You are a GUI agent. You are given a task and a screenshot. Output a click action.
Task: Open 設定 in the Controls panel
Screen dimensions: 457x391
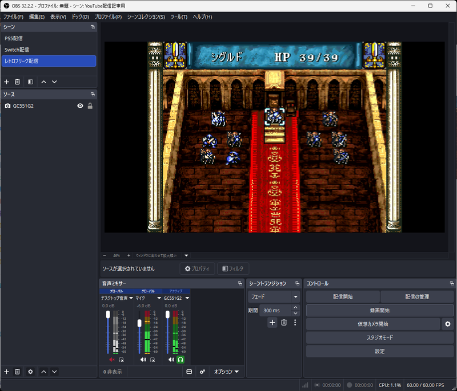coord(380,351)
